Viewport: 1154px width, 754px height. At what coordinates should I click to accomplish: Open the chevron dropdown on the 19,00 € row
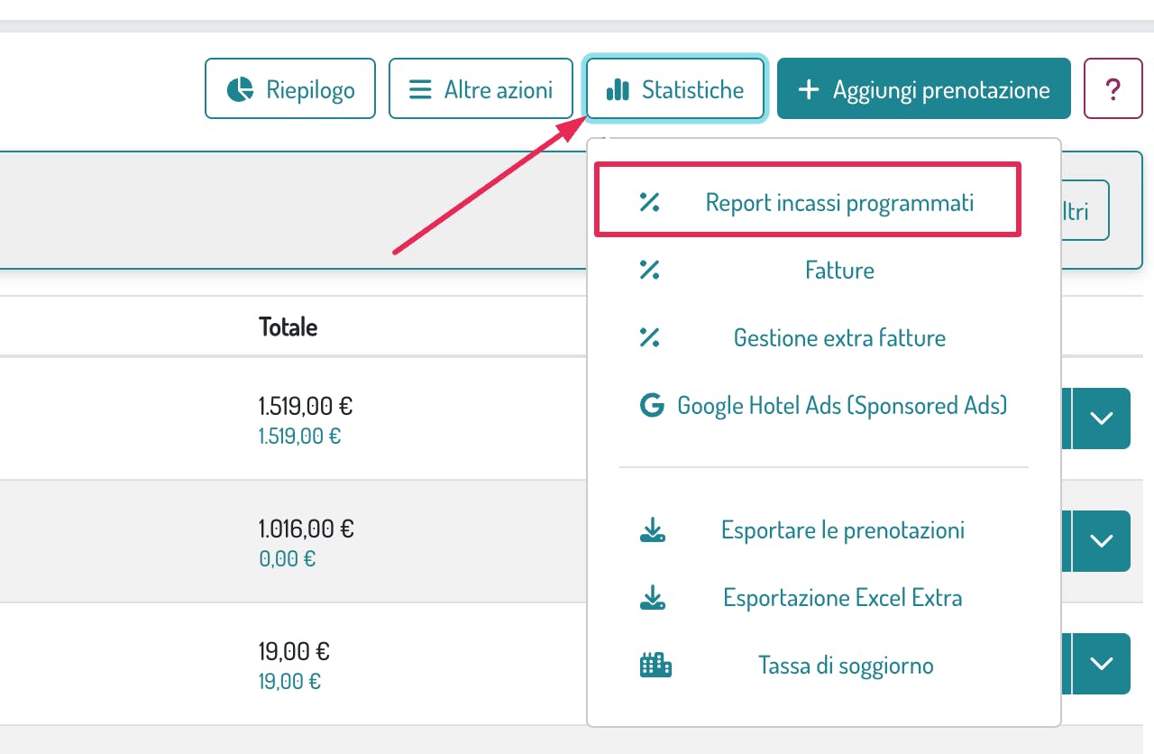(x=1102, y=664)
